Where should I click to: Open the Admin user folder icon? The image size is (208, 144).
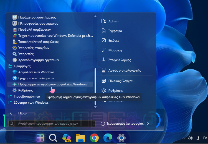[104, 21]
